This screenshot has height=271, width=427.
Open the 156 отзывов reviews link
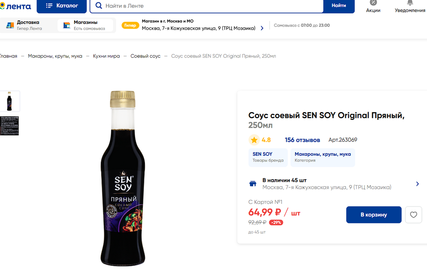302,140
